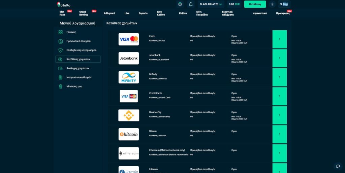
Task: Open the 3D box icon in header
Action: [x=180, y=4]
